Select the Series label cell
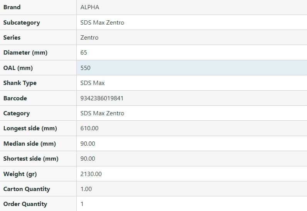The width and height of the screenshot is (307, 211). coord(12,38)
